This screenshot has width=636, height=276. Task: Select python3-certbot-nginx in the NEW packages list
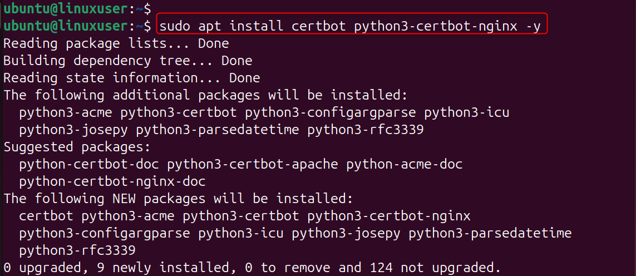coord(389,216)
